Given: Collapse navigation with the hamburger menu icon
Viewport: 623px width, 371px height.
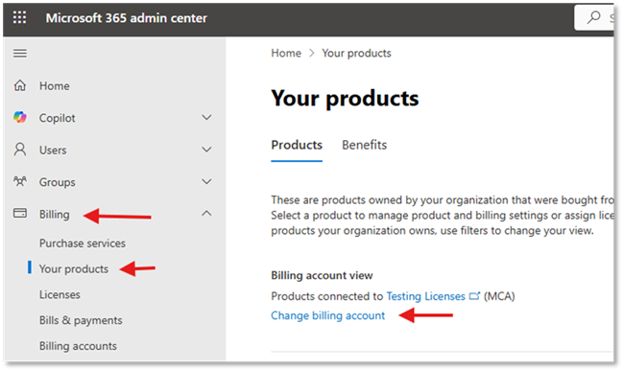Looking at the screenshot, I should click(20, 53).
